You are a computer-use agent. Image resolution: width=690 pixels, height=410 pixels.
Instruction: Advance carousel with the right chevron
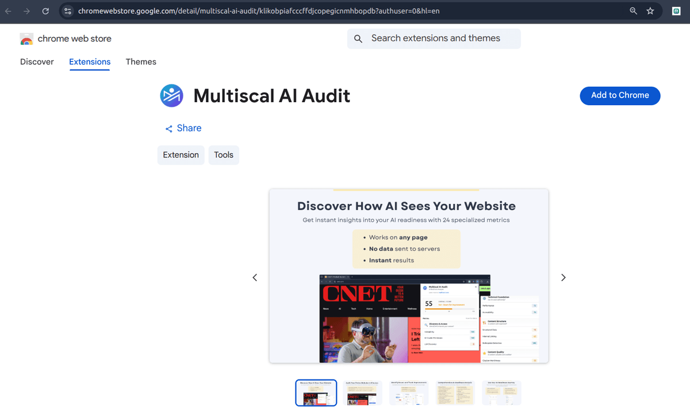563,277
